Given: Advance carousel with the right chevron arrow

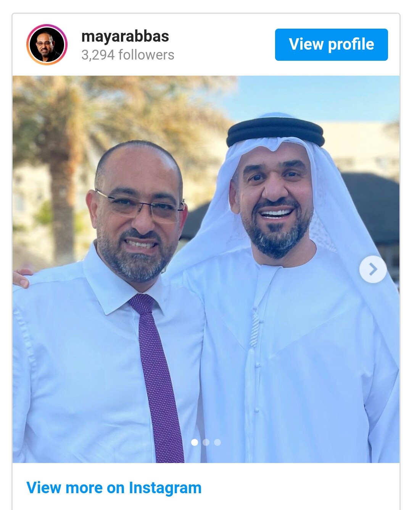Looking at the screenshot, I should (373, 269).
